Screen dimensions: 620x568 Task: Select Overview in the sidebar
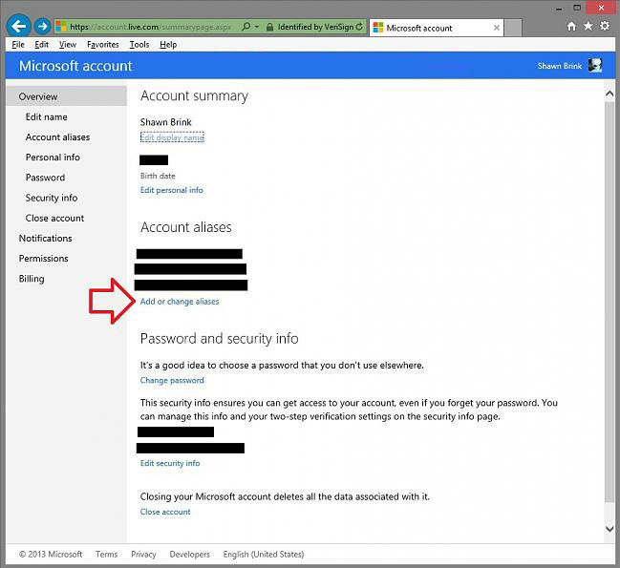click(66, 96)
